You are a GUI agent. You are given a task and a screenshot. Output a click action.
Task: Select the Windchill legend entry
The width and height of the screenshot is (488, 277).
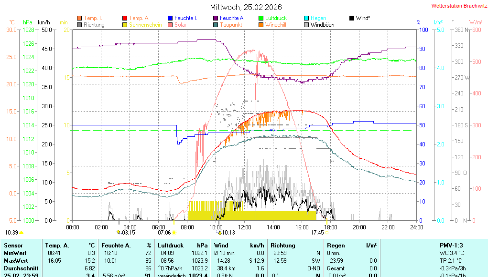[276, 25]
